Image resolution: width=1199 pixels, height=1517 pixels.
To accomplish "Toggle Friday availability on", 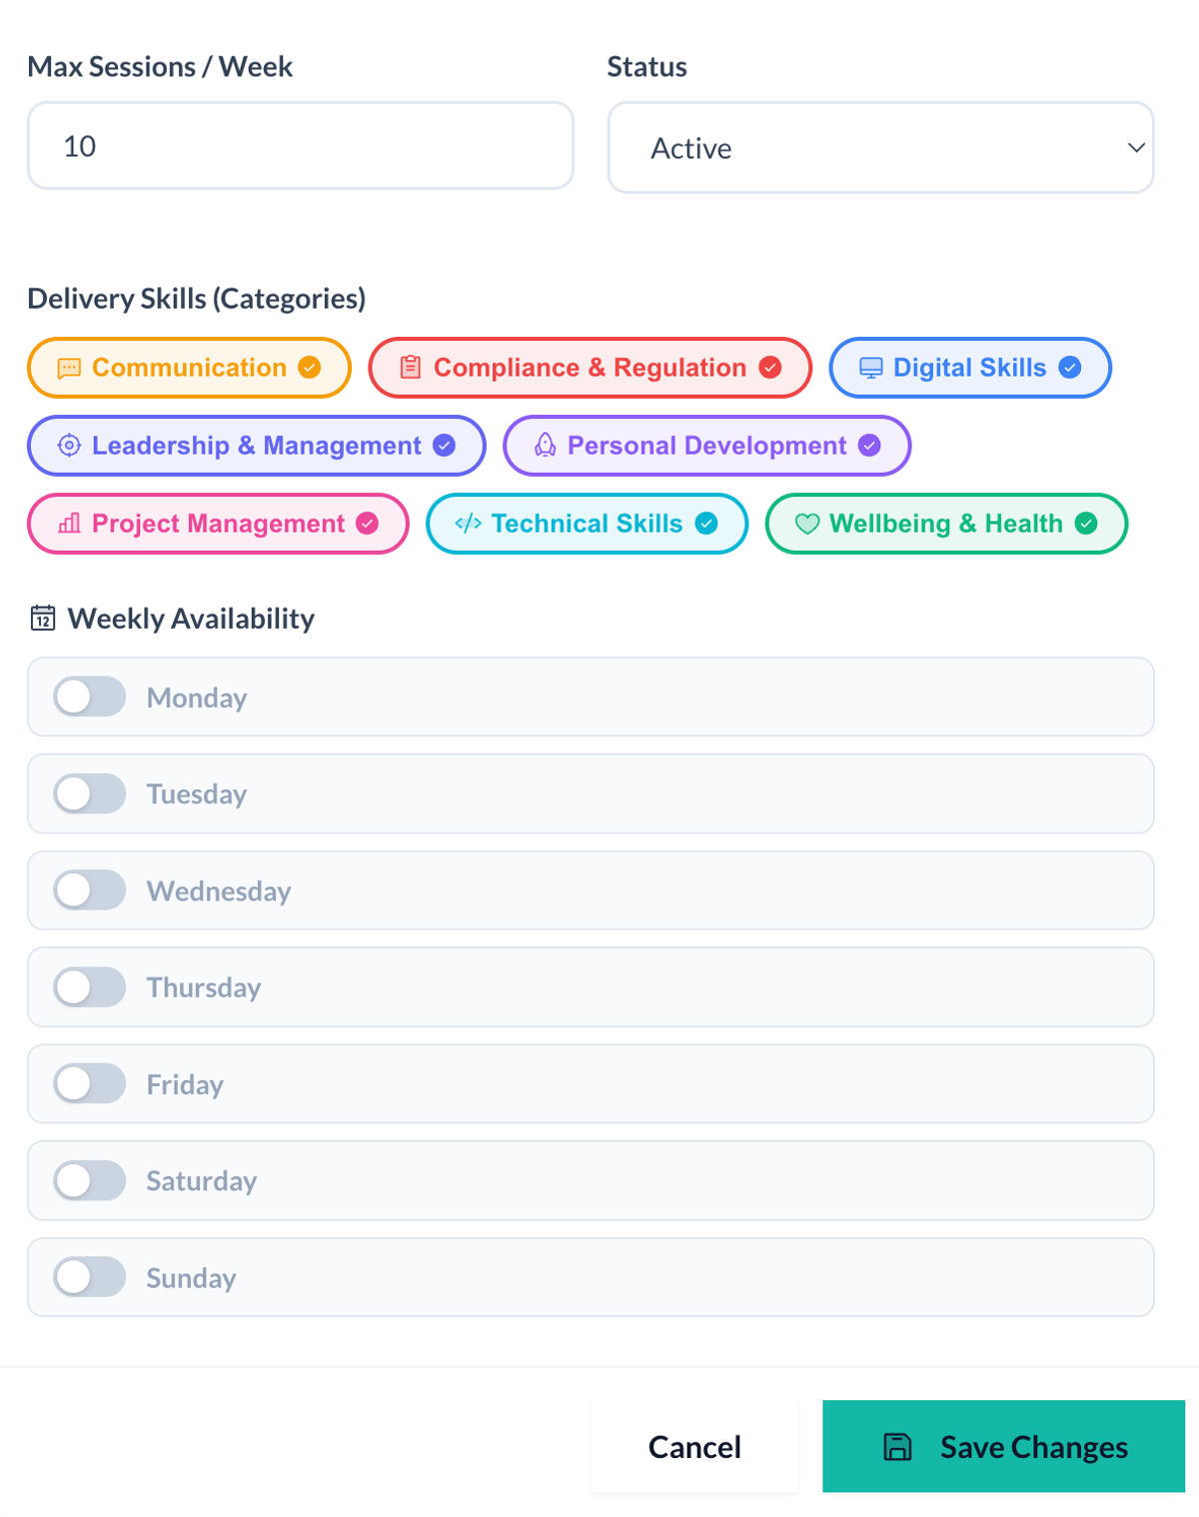I will click(x=90, y=1083).
